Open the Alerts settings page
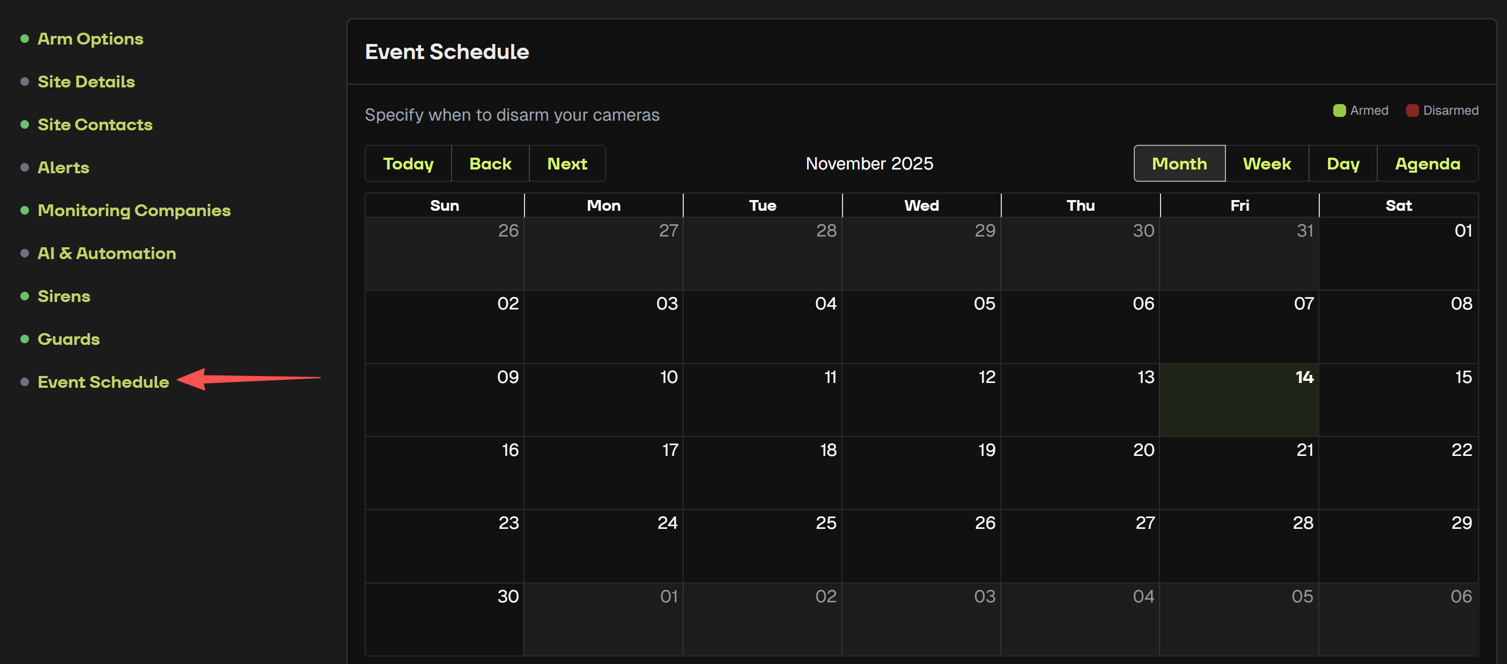 [x=63, y=167]
